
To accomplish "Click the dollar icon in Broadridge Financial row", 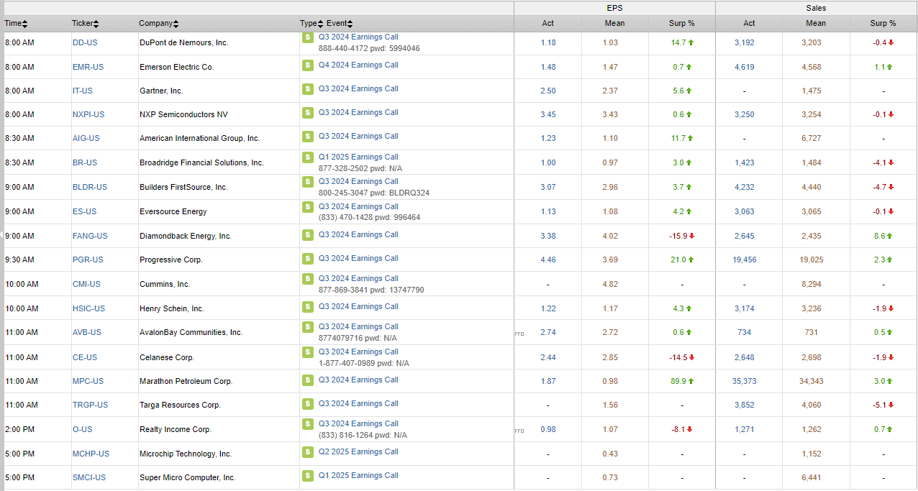I will tap(307, 157).
